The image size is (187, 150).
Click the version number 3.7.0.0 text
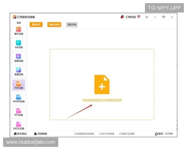click(x=169, y=134)
